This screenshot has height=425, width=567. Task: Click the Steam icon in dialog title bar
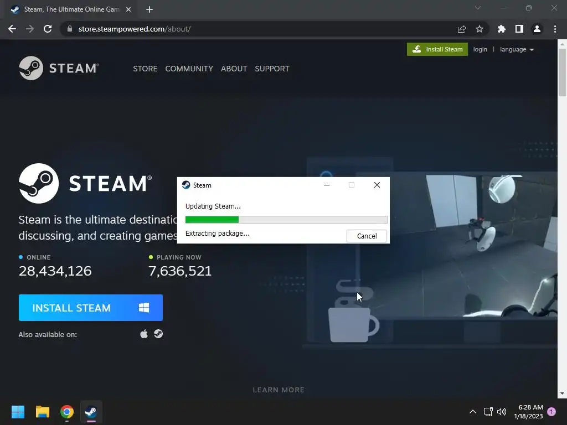pyautogui.click(x=186, y=185)
